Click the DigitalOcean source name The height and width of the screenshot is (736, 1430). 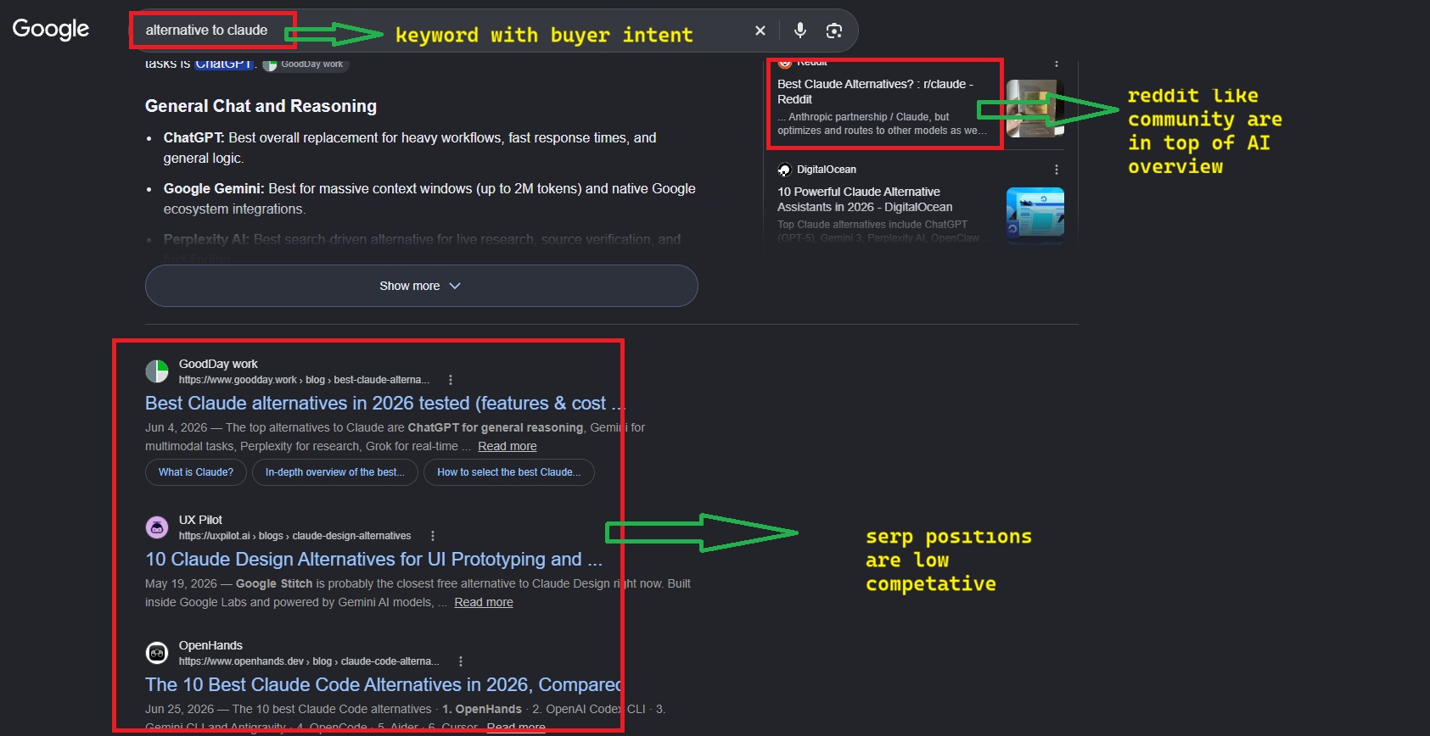click(x=827, y=170)
